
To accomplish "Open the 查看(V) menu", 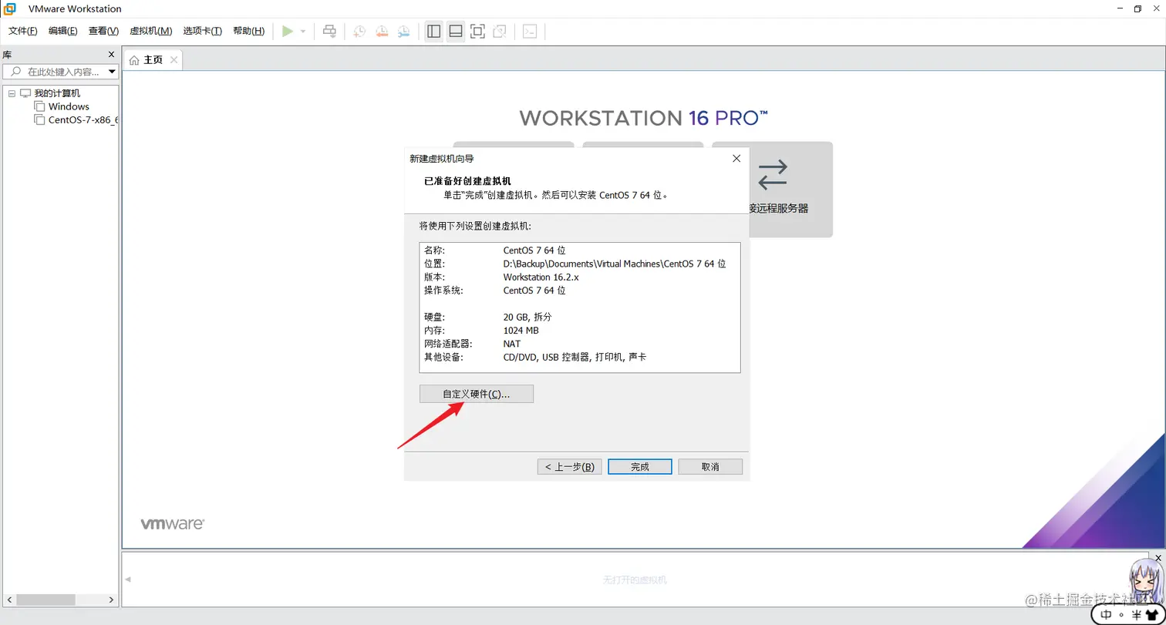I will coord(103,31).
